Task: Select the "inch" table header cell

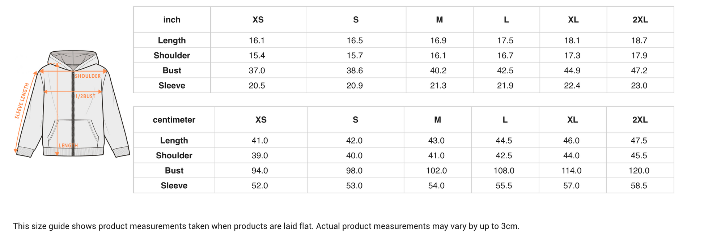Action: [x=172, y=20]
